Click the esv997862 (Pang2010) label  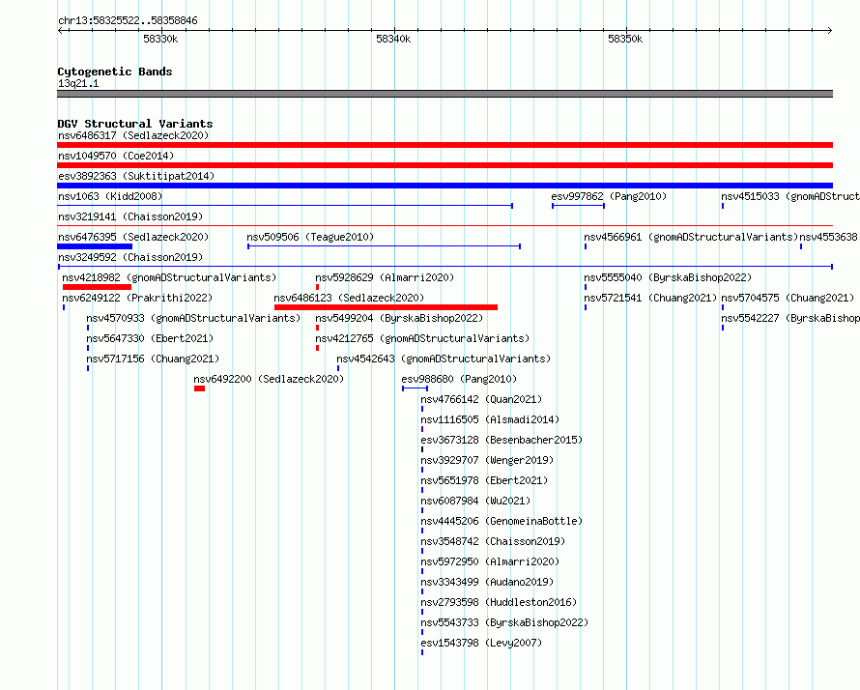[609, 196]
